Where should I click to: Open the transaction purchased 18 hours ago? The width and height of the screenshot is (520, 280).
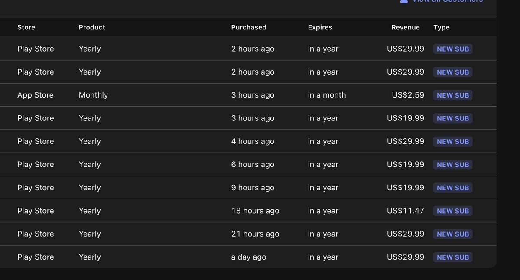(248, 211)
